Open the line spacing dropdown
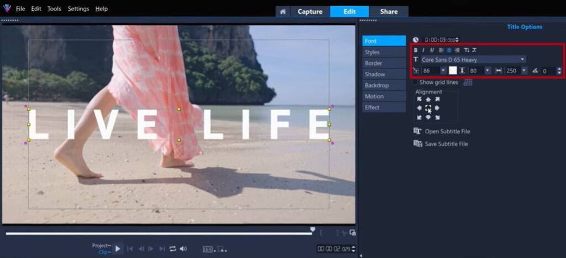This screenshot has height=258, width=566. pos(488,71)
